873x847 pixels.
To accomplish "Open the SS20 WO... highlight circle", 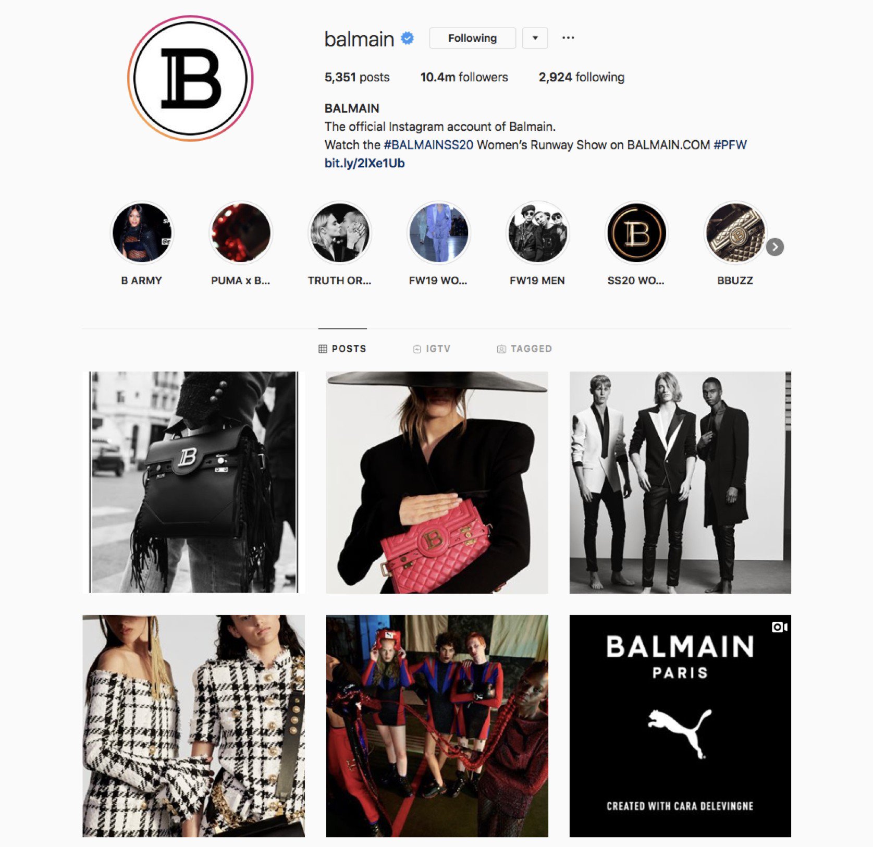I will coord(636,232).
